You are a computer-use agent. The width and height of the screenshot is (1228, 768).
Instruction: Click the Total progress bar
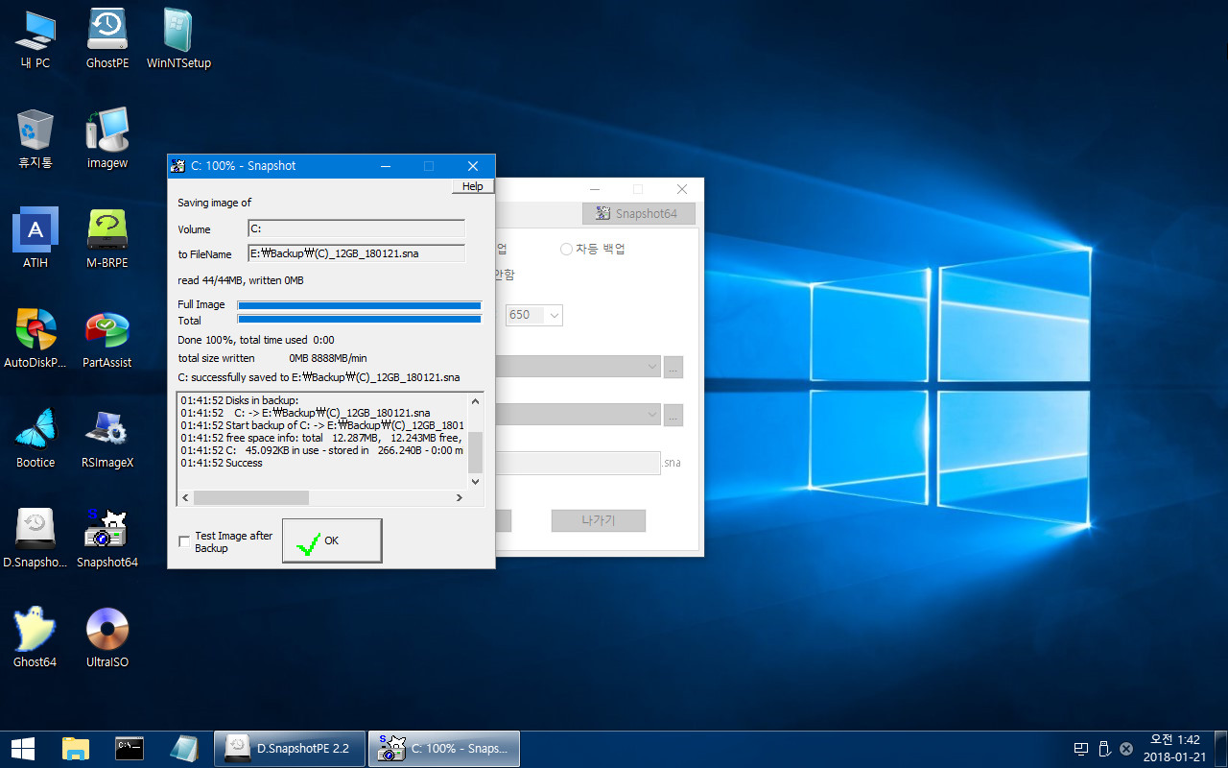pos(359,320)
